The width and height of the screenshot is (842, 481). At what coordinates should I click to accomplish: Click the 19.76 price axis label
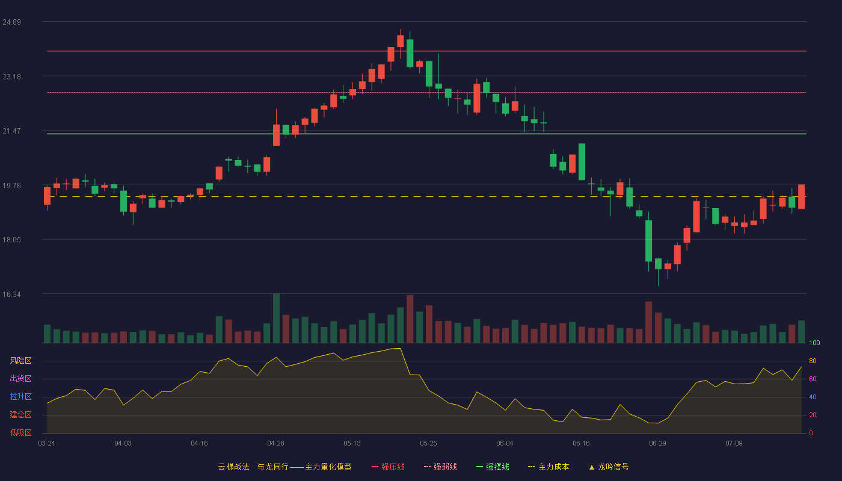click(x=11, y=186)
